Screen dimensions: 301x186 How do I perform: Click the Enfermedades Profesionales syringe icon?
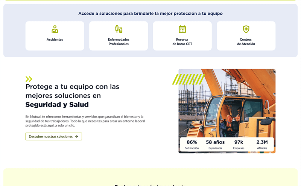119,29
